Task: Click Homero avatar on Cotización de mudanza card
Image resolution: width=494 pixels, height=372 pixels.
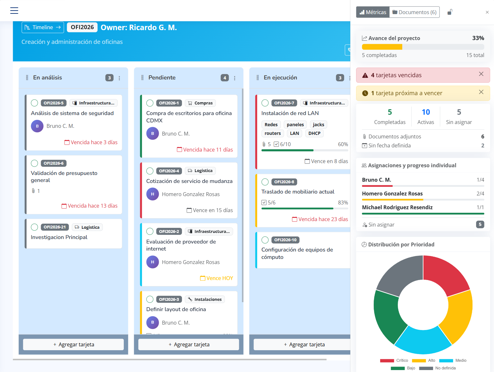Action: pos(153,194)
